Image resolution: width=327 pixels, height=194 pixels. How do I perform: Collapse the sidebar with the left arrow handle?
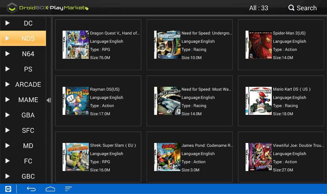click(49, 100)
